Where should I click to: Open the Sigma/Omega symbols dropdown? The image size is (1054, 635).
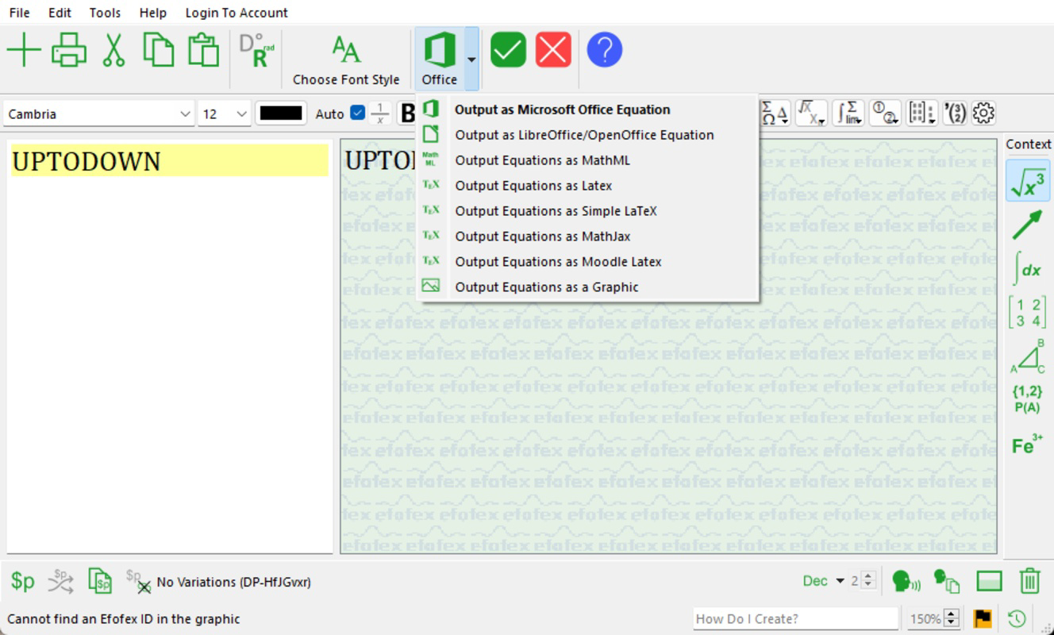pyautogui.click(x=775, y=114)
